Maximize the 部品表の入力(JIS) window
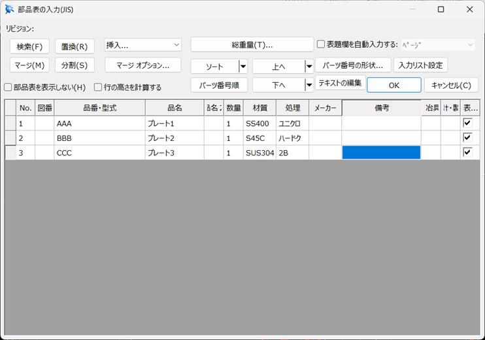The width and height of the screenshot is (485, 340). click(441, 9)
